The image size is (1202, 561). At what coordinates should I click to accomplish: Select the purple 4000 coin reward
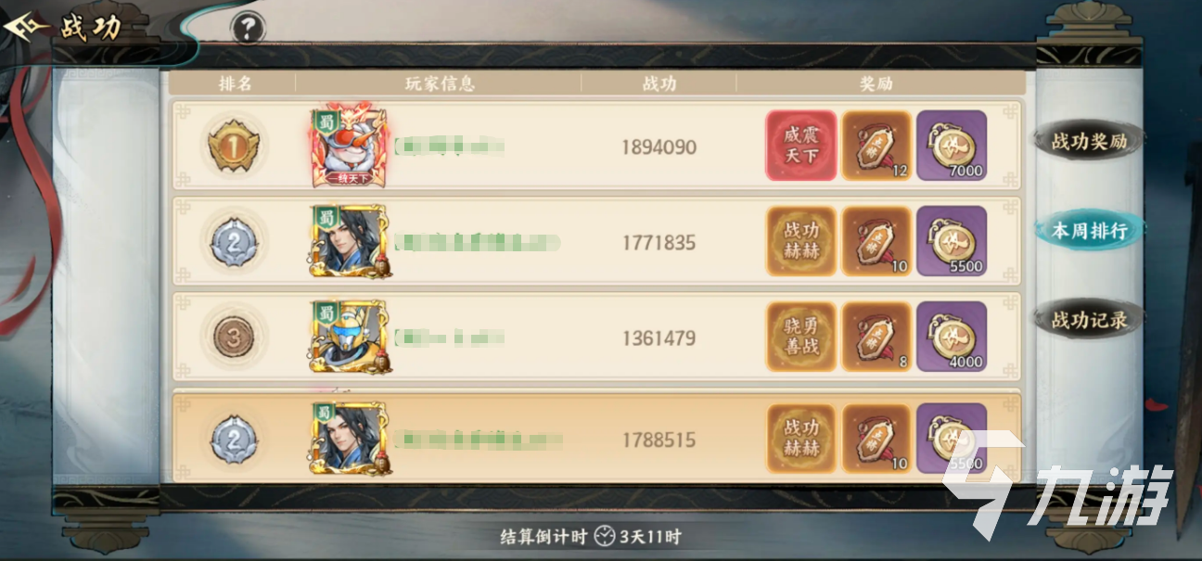point(952,338)
